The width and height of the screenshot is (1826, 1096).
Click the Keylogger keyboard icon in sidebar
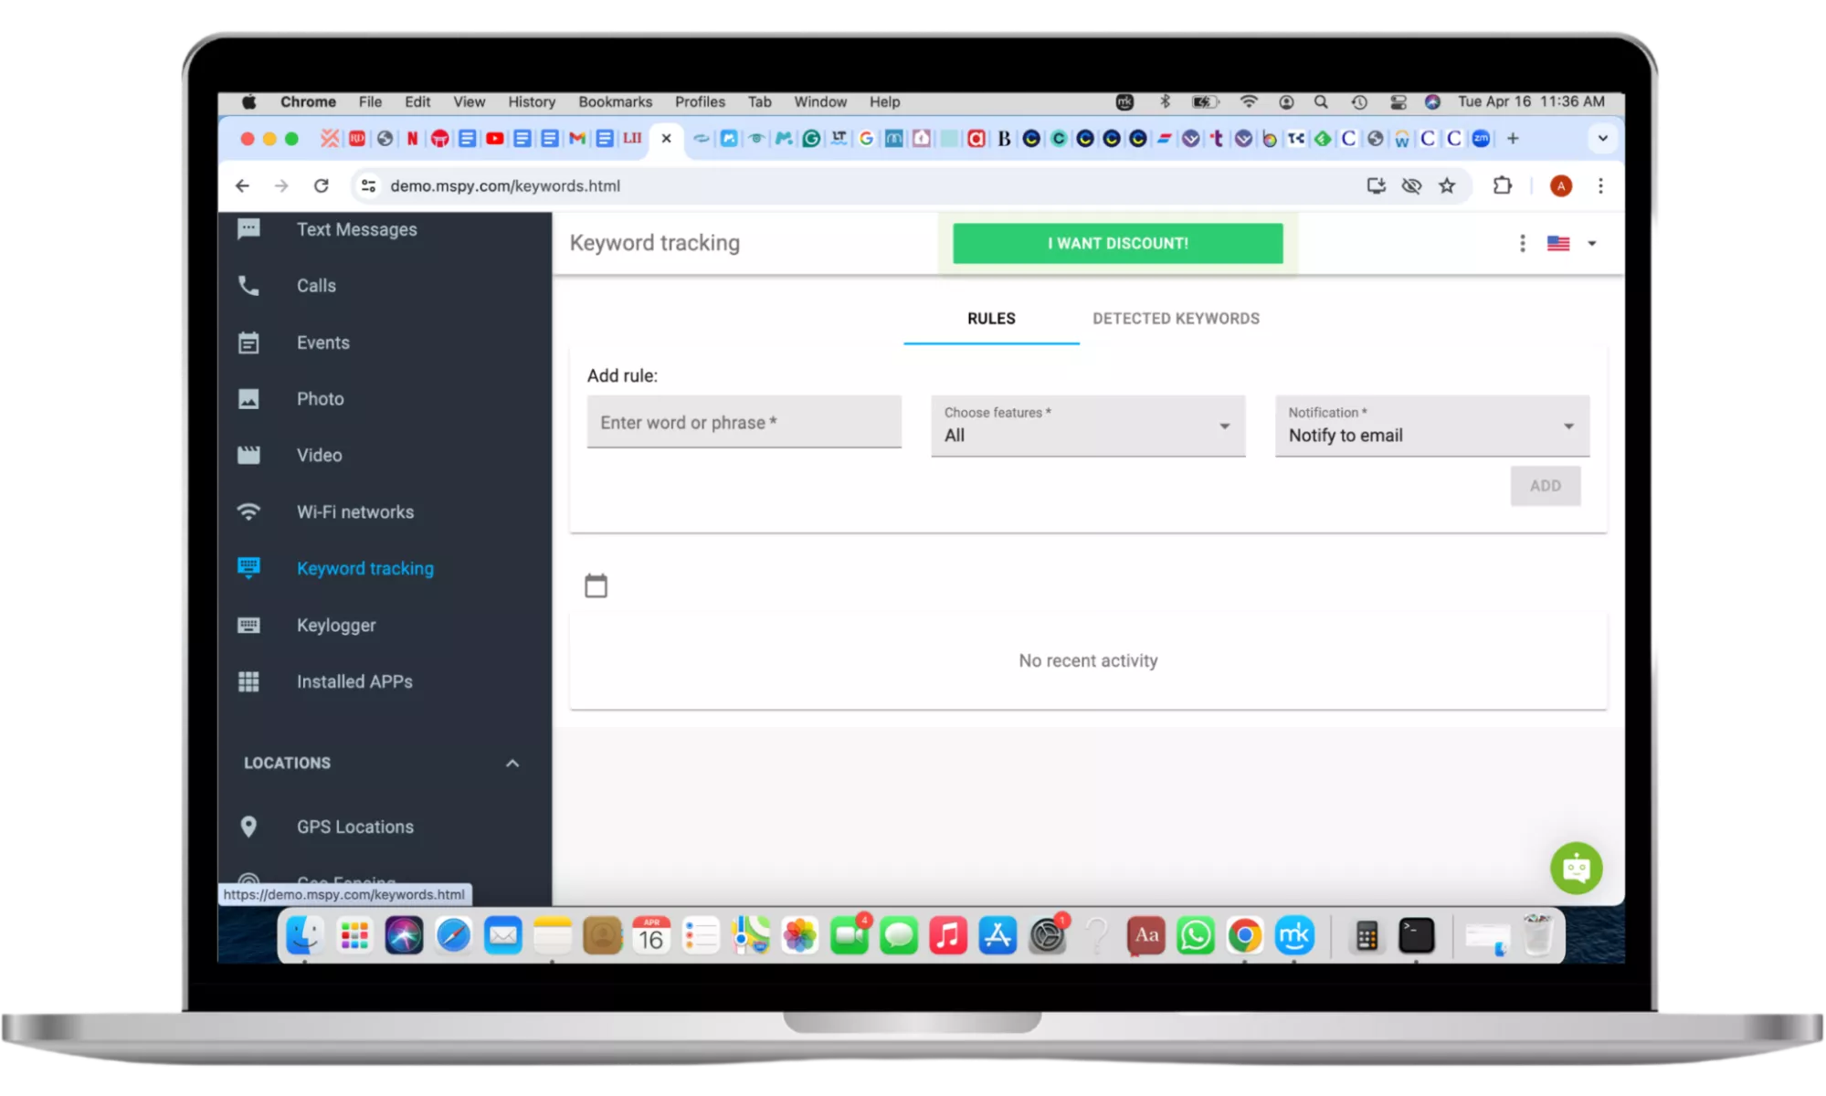(248, 626)
